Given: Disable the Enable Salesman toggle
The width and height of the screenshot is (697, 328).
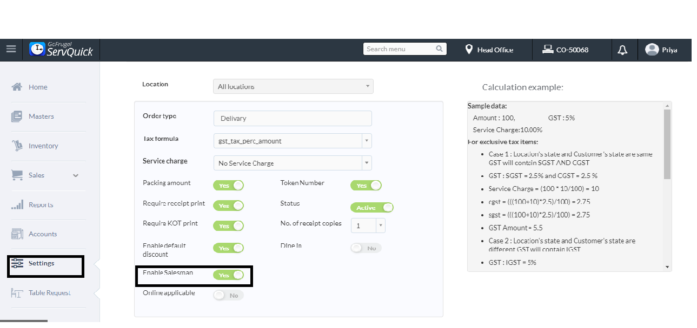Looking at the screenshot, I should click(x=228, y=275).
